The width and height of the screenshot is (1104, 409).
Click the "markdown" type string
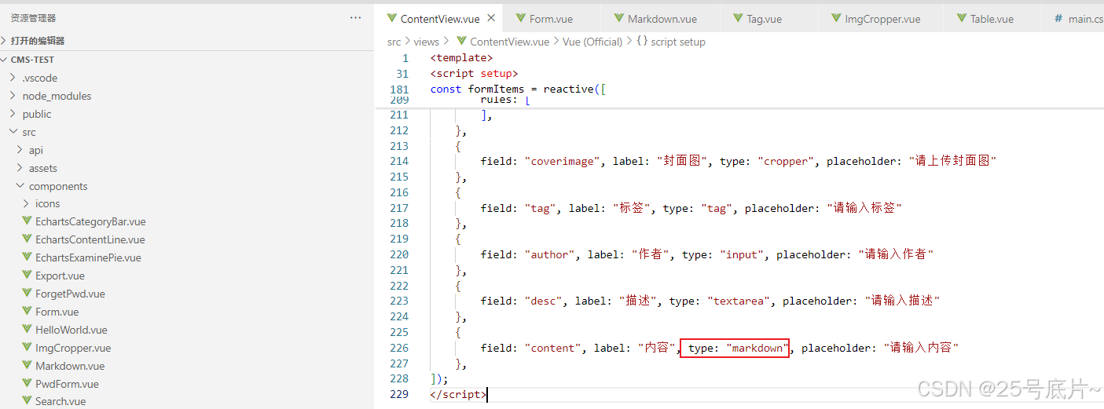[757, 348]
